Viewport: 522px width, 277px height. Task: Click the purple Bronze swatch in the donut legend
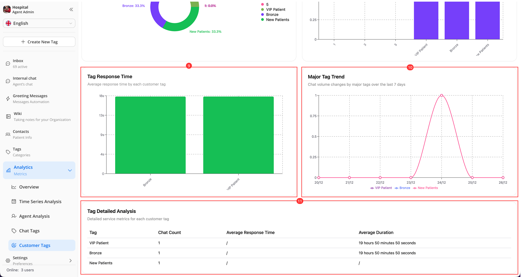(262, 14)
